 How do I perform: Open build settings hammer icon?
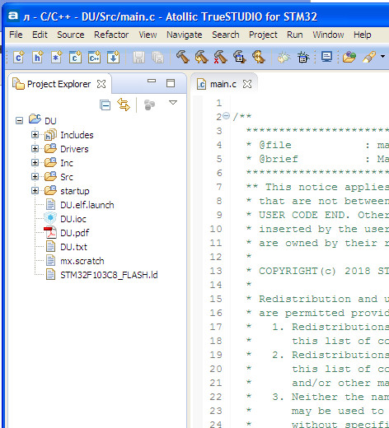(x=240, y=57)
